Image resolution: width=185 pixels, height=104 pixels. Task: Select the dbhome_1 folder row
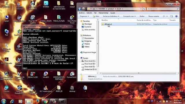click(140, 24)
